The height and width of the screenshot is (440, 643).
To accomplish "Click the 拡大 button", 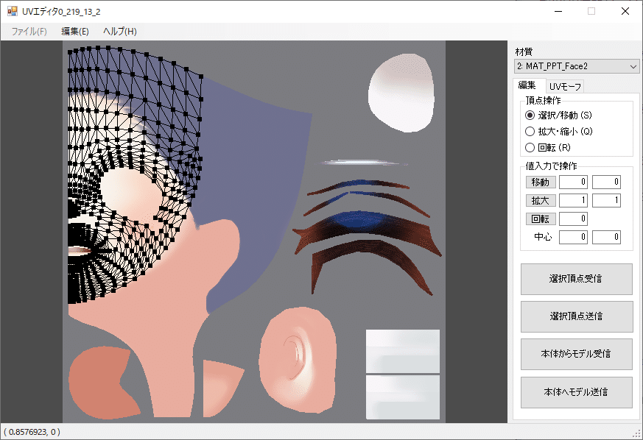I will tap(541, 200).
